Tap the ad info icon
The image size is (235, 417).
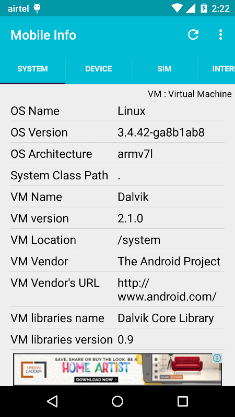coord(217,358)
